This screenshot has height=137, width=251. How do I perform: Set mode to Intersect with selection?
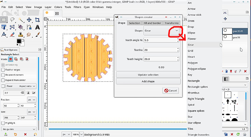click(x=27, y=59)
